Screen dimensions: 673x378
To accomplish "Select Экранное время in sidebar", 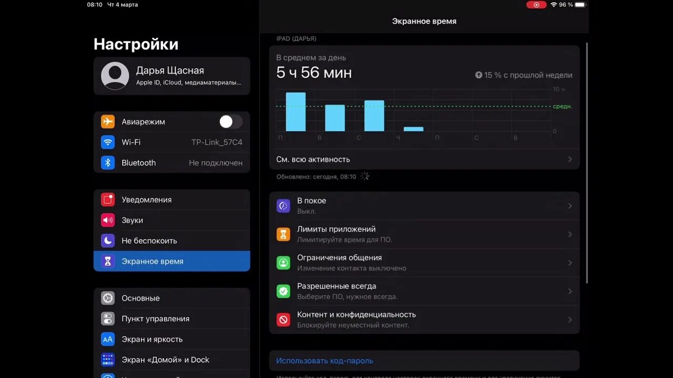I will [x=172, y=261].
